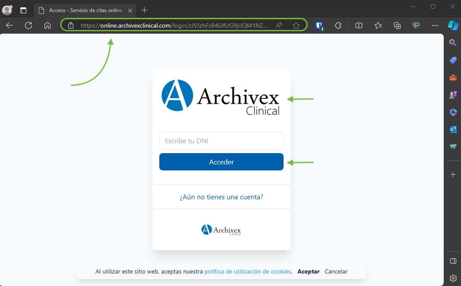The width and height of the screenshot is (461, 286).
Task: Open sidebar settings gear
Action: [x=453, y=278]
